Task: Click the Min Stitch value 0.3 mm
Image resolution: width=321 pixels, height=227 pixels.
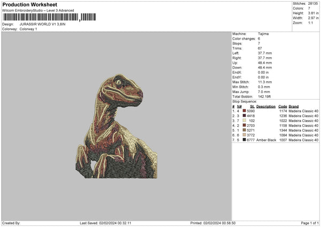Action: [264, 87]
